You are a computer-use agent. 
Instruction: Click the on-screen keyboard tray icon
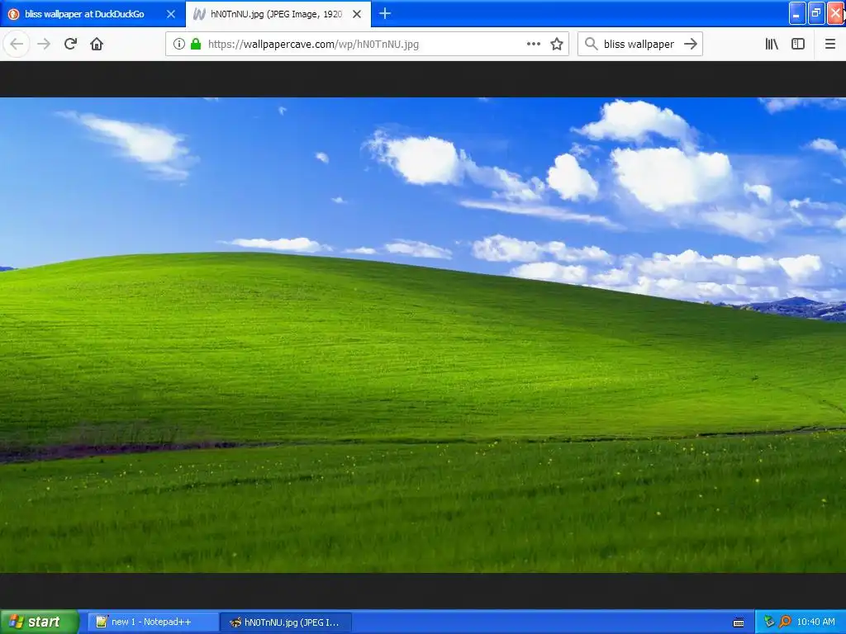tap(739, 622)
